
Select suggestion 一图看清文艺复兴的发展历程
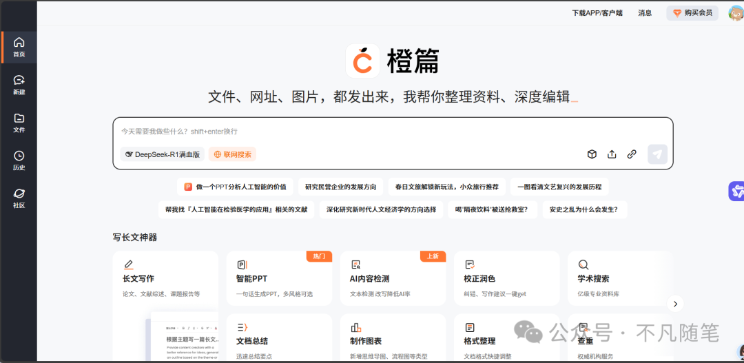click(x=559, y=187)
